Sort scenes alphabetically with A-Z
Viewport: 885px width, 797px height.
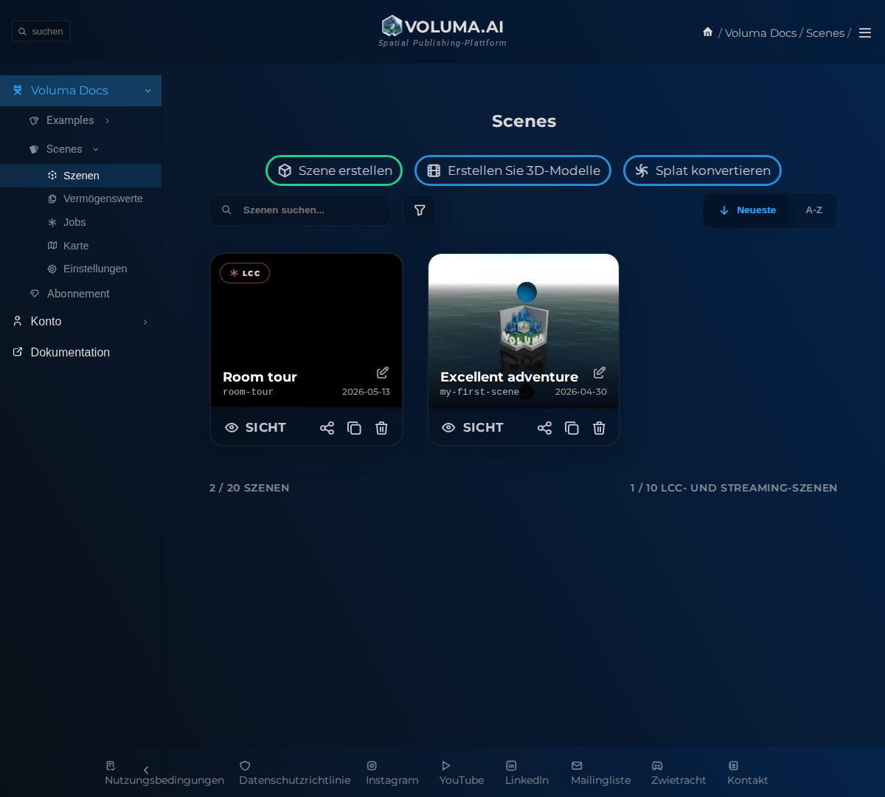pyautogui.click(x=813, y=210)
